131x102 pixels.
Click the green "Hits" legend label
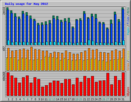[x=128, y=10]
